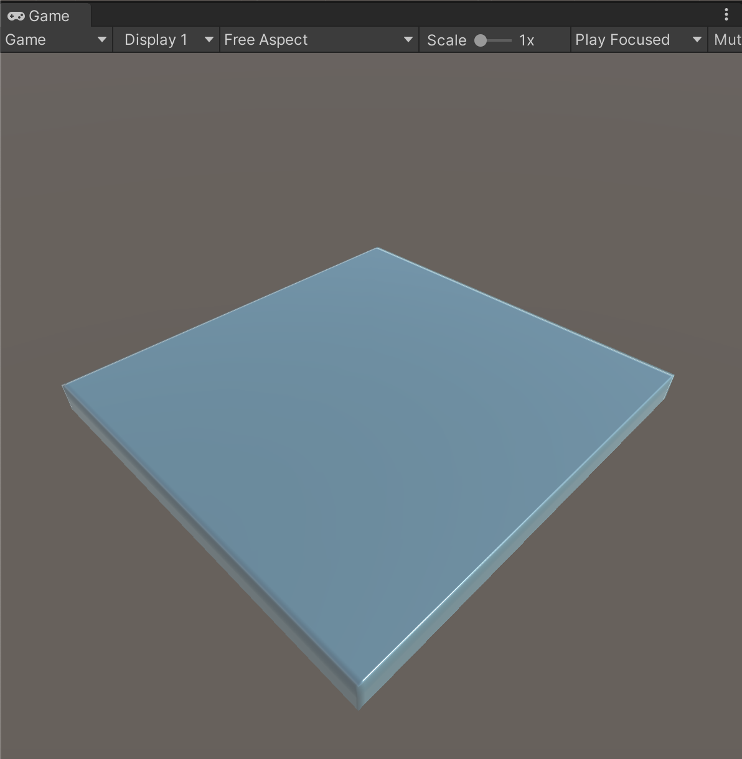Open the Free Aspect resolution dropdown

[319, 40]
